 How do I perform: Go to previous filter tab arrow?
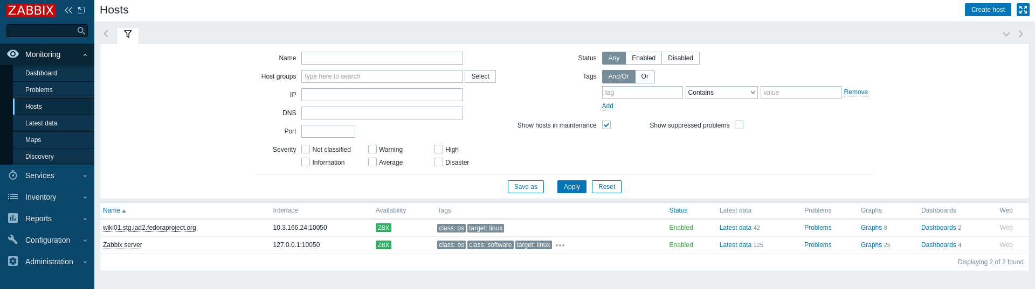point(106,34)
